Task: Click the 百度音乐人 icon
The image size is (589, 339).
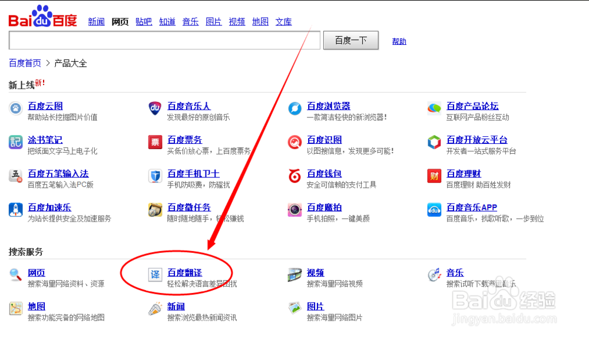Action: pyautogui.click(x=155, y=108)
